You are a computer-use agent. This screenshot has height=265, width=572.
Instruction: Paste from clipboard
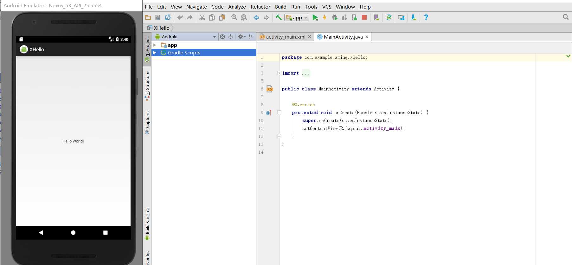pyautogui.click(x=222, y=17)
